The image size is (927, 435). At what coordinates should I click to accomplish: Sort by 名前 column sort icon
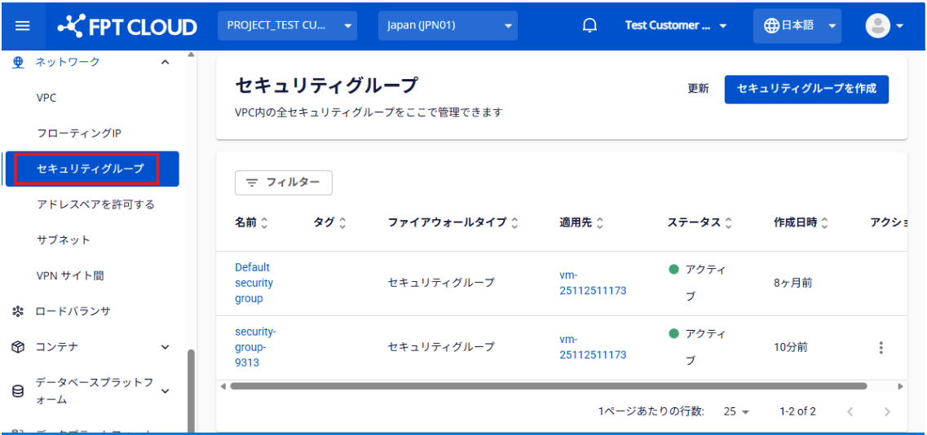pos(264,223)
